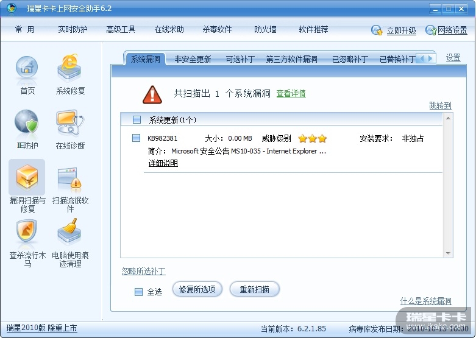Open the 软件推荐 menu
Screen dimensions: 476x338
(x=313, y=29)
